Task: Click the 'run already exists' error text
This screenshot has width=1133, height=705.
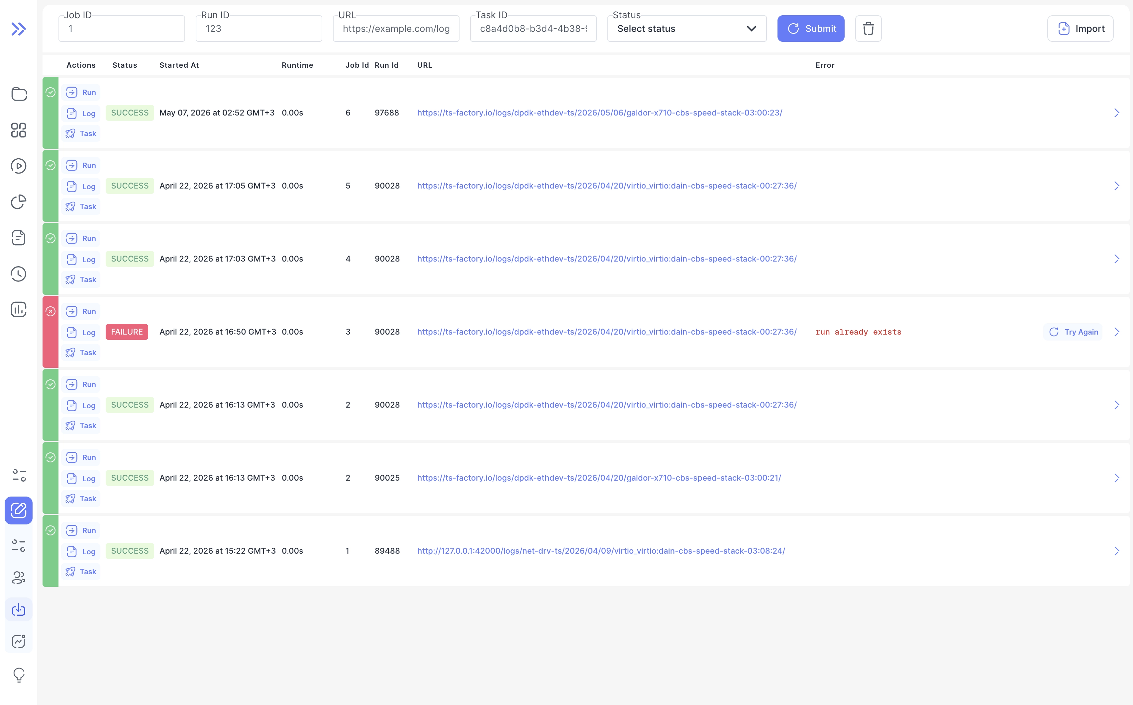Action: point(858,332)
